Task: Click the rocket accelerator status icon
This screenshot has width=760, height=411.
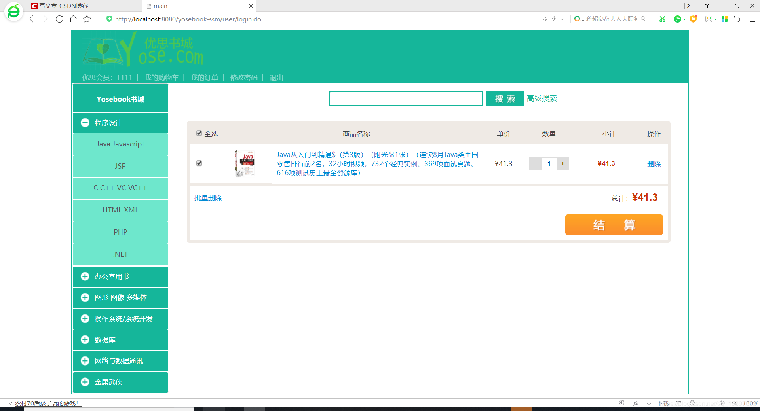Action: pyautogui.click(x=636, y=403)
